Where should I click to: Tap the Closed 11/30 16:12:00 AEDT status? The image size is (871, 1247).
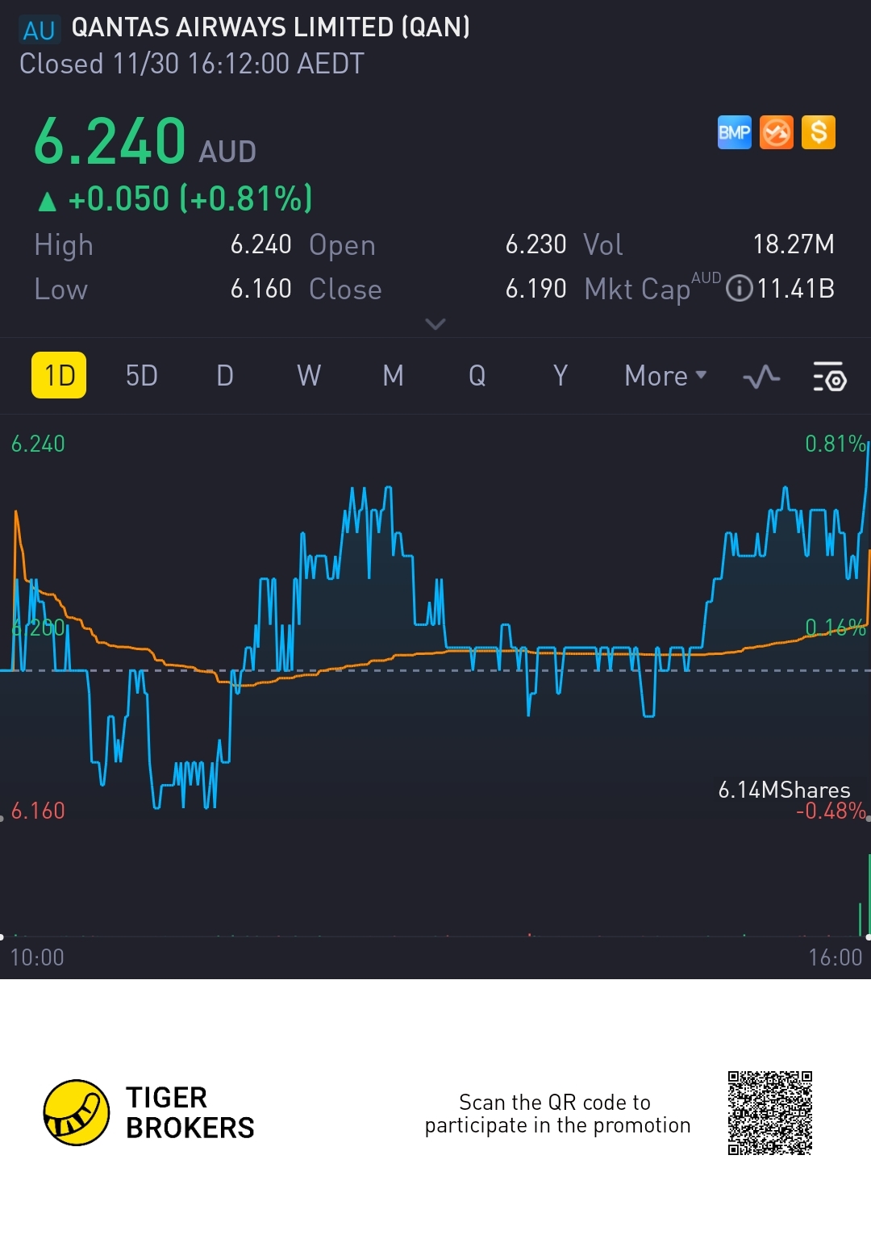pyautogui.click(x=192, y=64)
